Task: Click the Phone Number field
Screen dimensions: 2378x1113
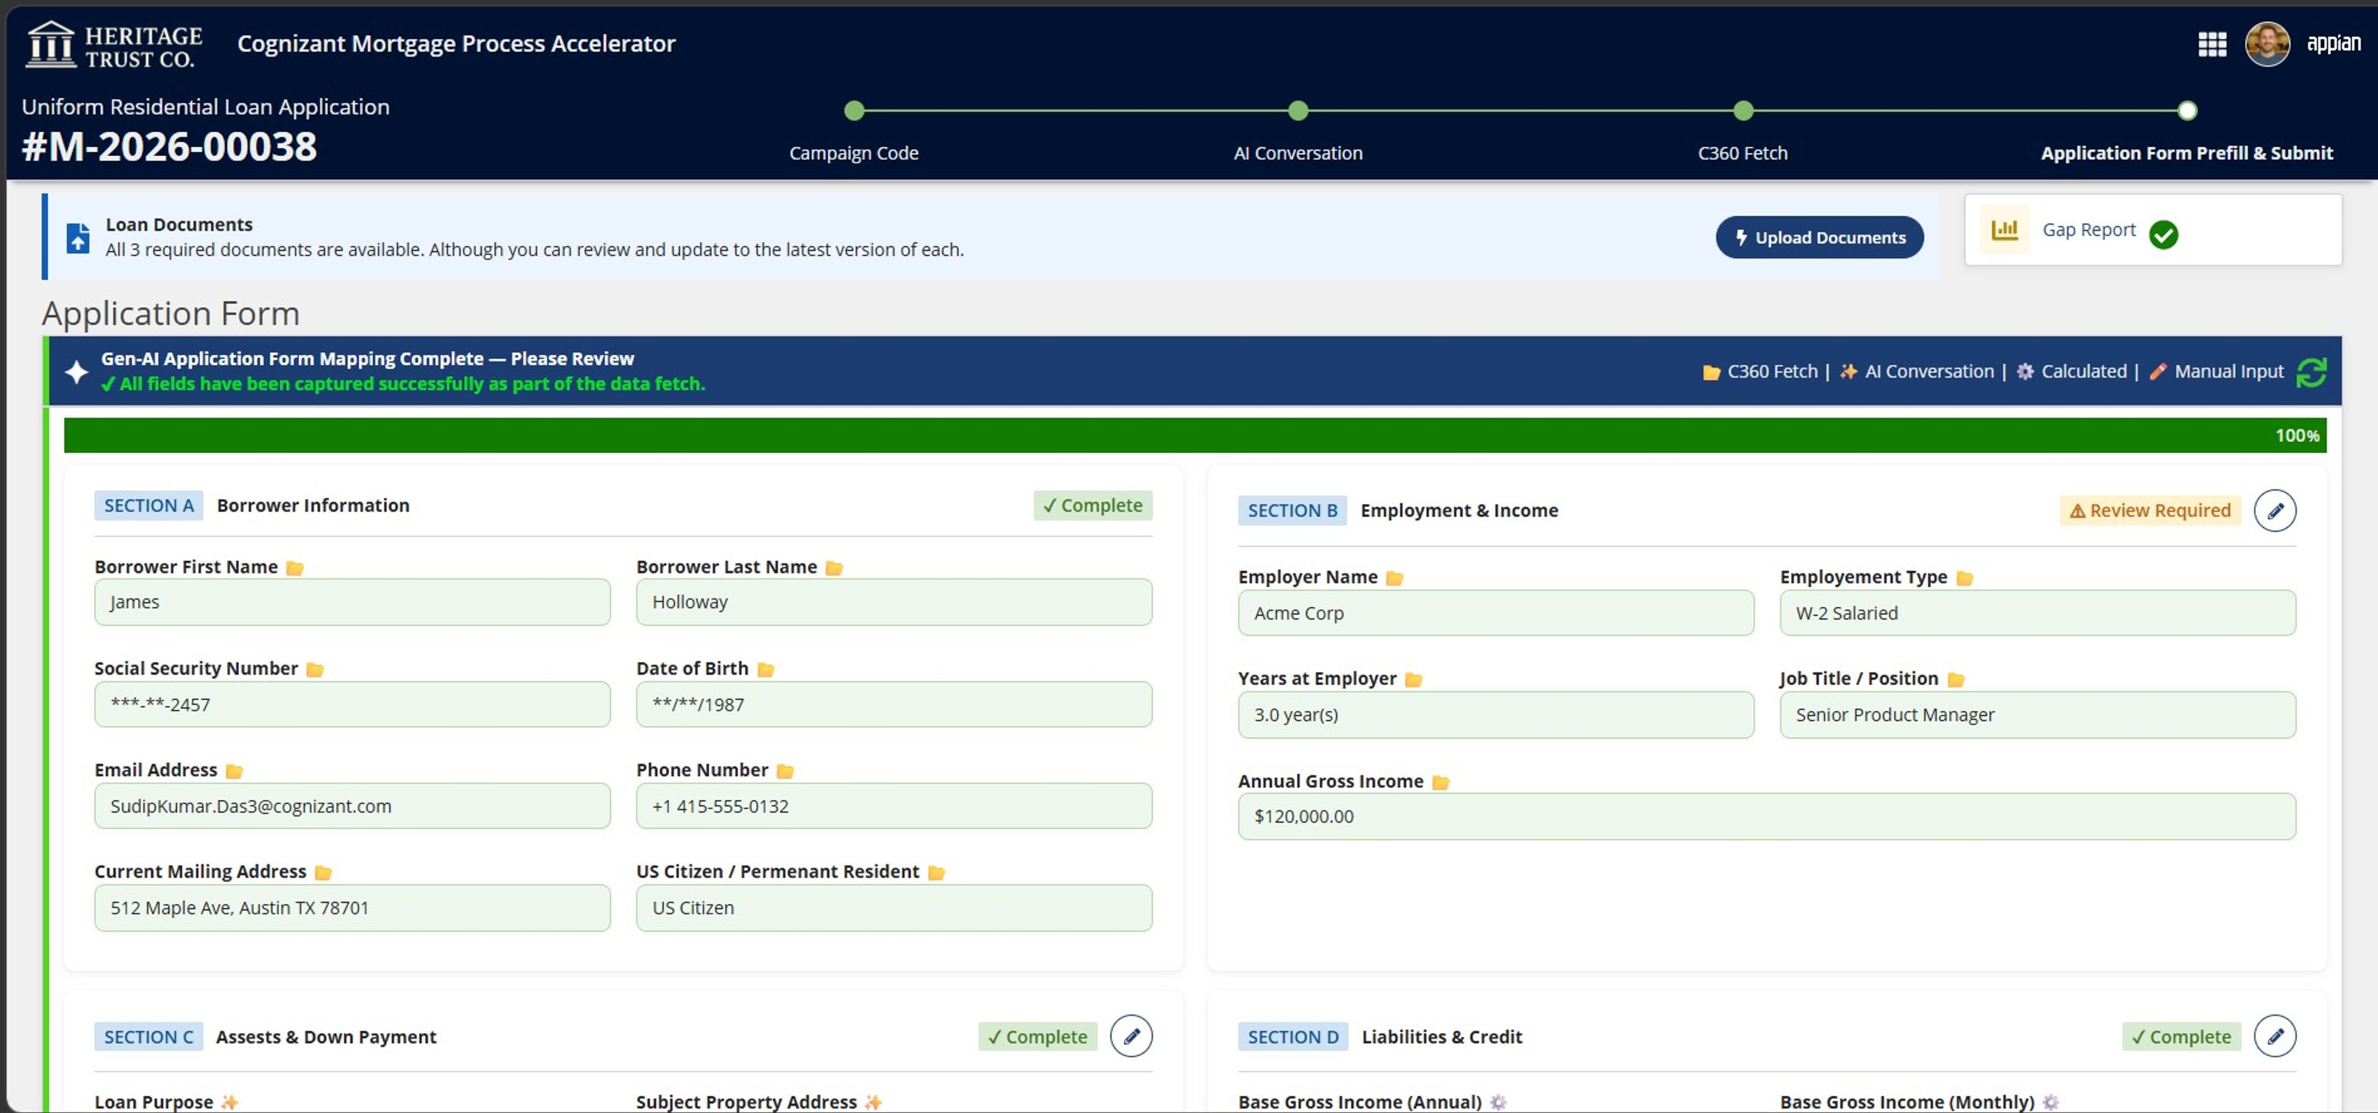Action: point(894,806)
